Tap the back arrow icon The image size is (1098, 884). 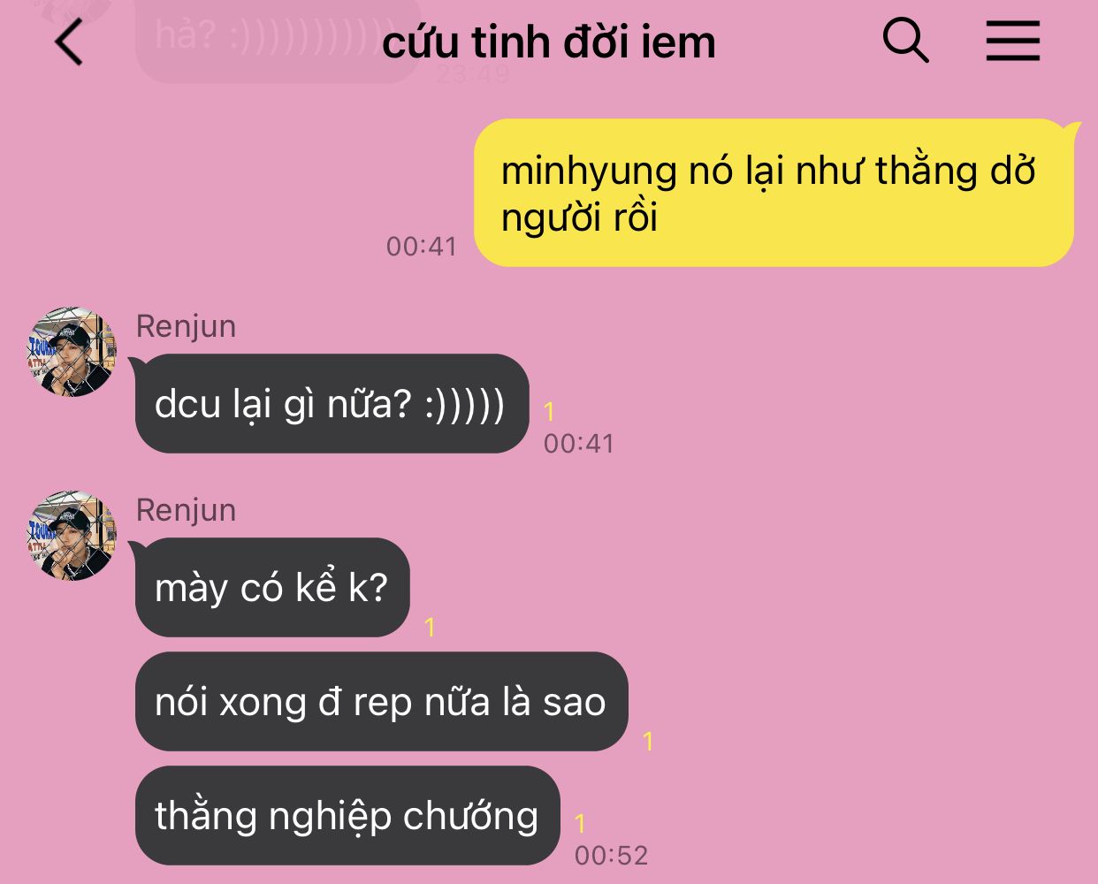[69, 41]
